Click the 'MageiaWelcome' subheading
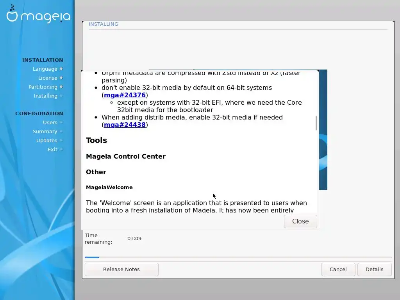 click(109, 187)
